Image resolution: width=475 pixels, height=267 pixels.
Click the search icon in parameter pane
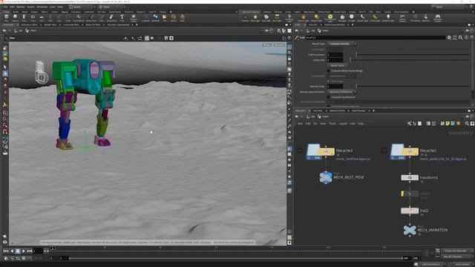pyautogui.click(x=460, y=38)
